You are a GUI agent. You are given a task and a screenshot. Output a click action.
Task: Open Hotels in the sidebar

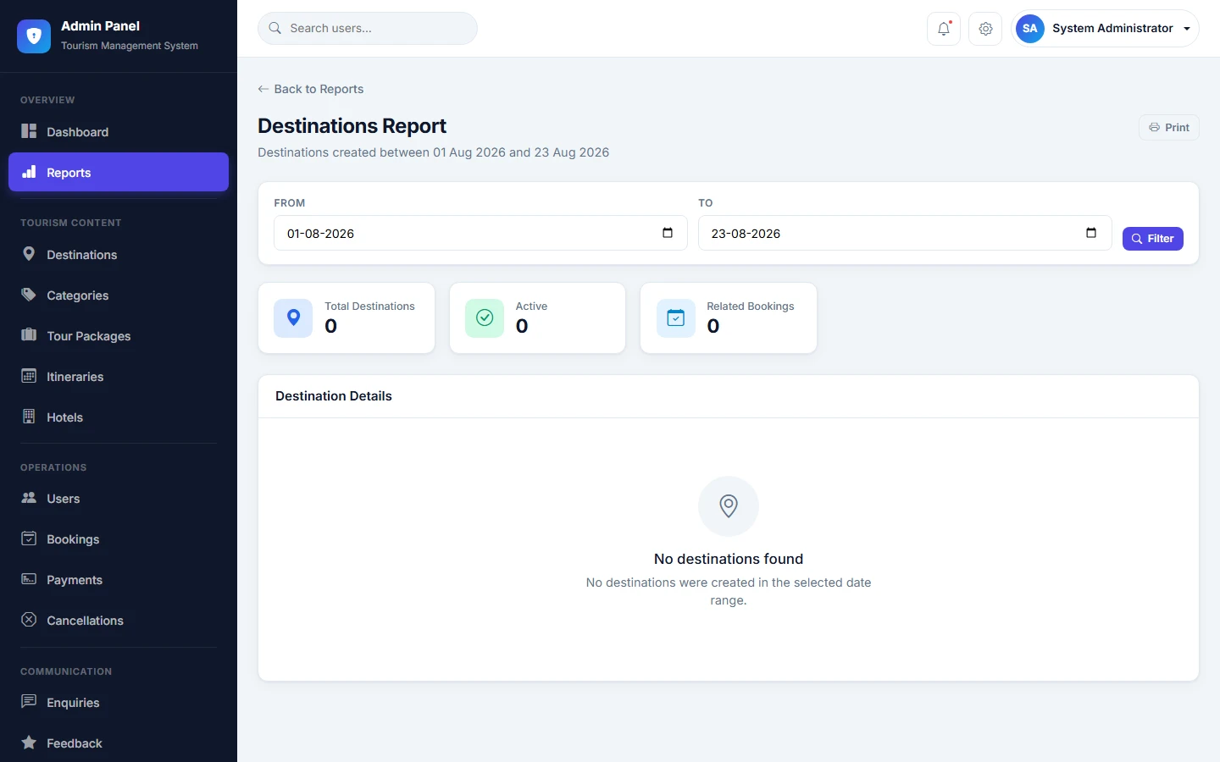119,417
